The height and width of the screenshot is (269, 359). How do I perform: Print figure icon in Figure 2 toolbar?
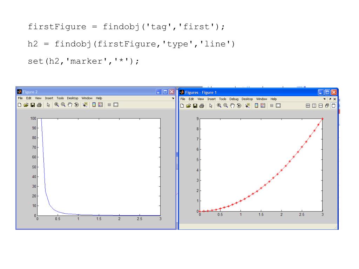39,105
